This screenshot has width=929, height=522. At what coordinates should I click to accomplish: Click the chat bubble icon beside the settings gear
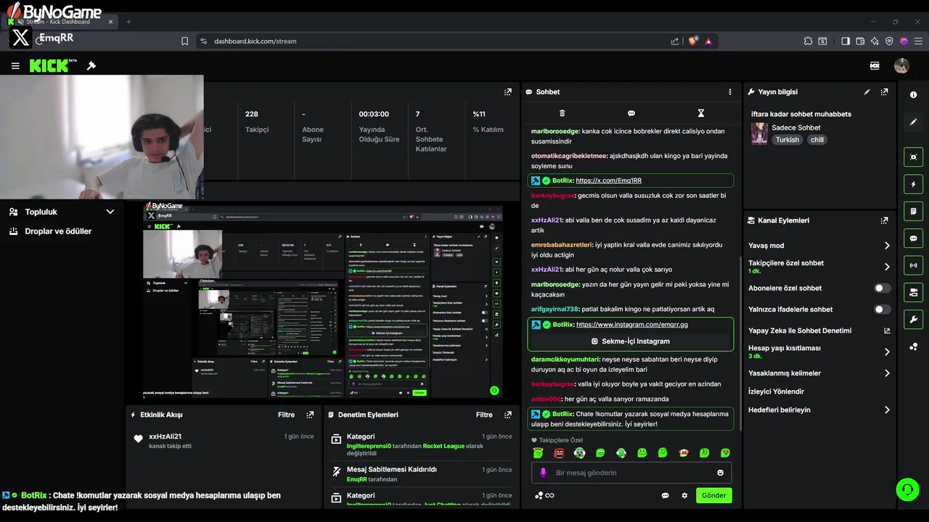click(665, 495)
